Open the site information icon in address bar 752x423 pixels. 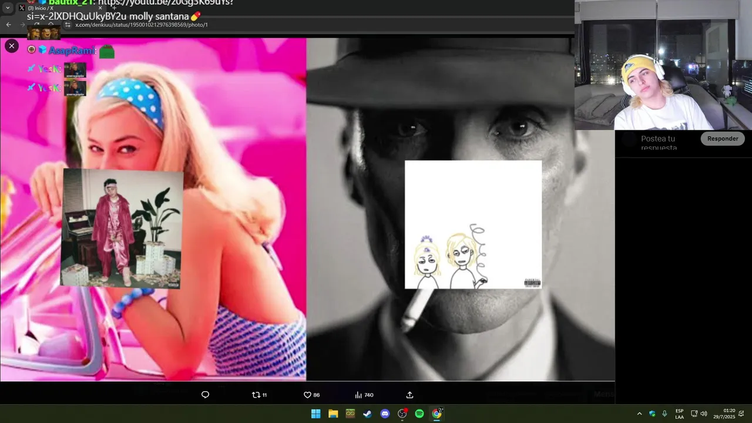coord(68,25)
